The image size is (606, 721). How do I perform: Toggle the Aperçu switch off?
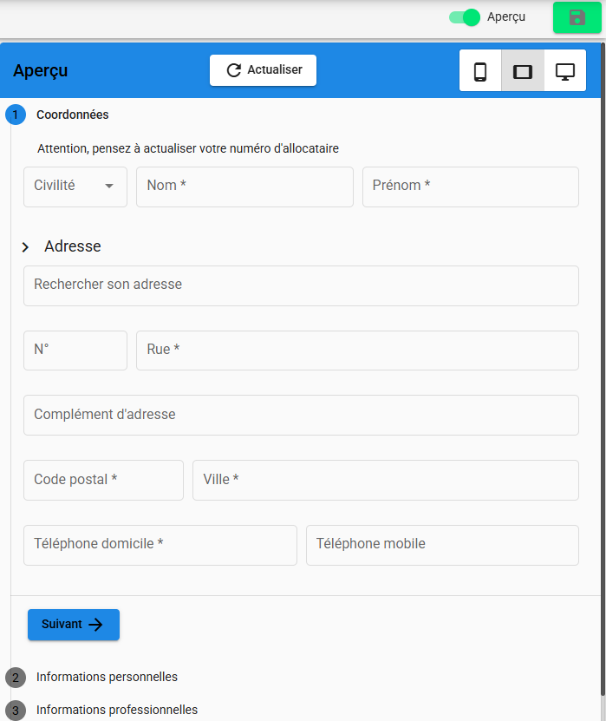[x=465, y=17]
